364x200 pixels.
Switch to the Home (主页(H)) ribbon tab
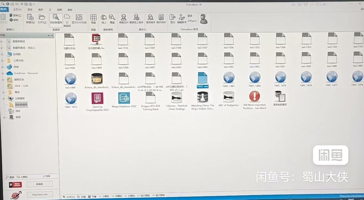click(x=17, y=9)
